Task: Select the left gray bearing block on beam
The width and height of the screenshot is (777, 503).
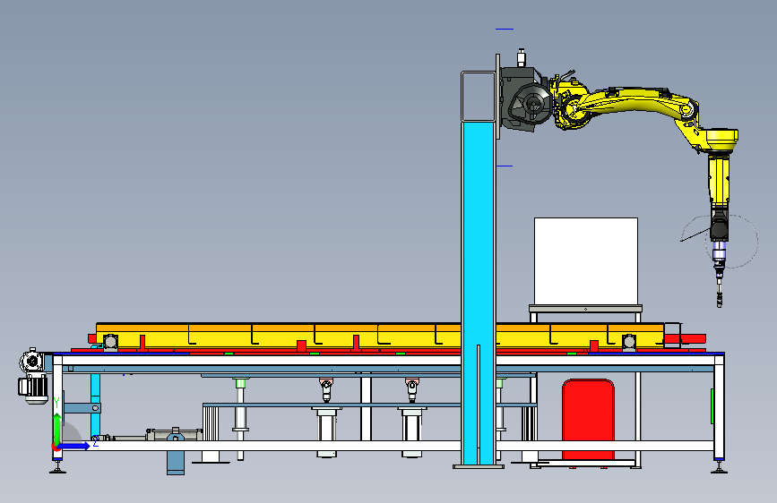Action: (x=110, y=342)
